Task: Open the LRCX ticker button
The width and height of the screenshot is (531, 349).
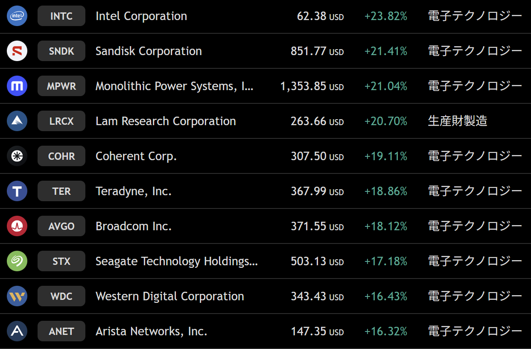Action: click(61, 121)
